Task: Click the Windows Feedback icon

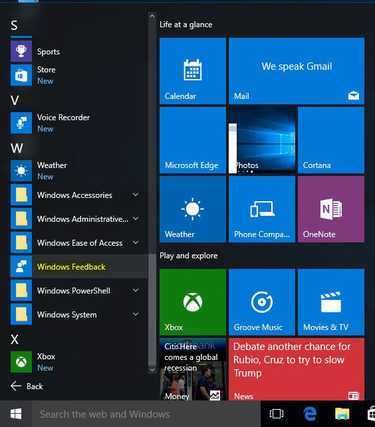Action: click(21, 266)
